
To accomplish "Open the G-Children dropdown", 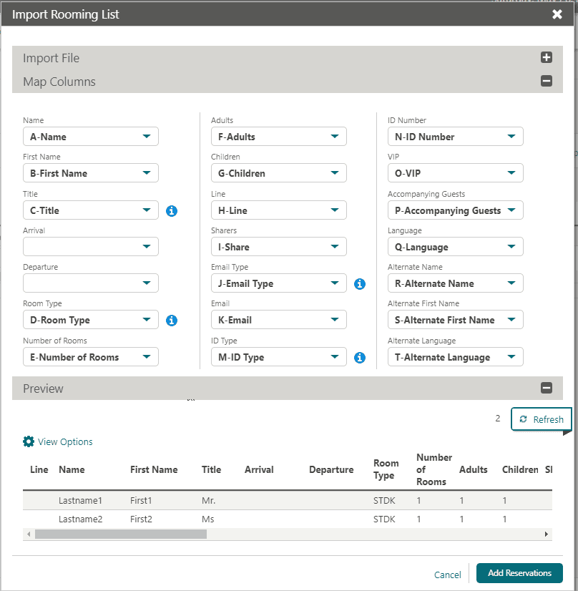I will click(x=278, y=173).
